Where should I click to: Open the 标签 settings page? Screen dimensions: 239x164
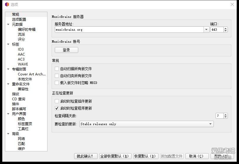[16, 44]
